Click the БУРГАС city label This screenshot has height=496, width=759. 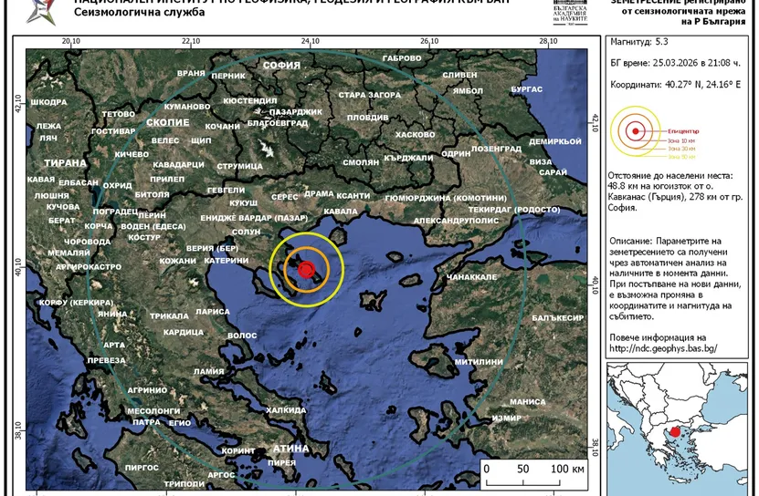pyautogui.click(x=527, y=88)
